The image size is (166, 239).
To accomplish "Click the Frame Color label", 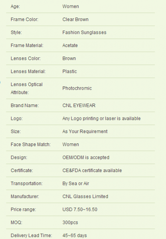I will 24,20.
